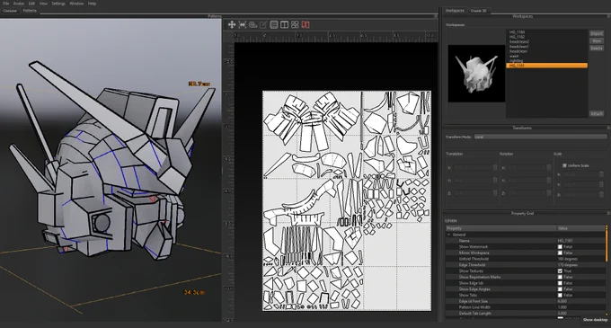Select the four-arrow move tool icon
Screen dimensions: 611x328
[x=232, y=24]
